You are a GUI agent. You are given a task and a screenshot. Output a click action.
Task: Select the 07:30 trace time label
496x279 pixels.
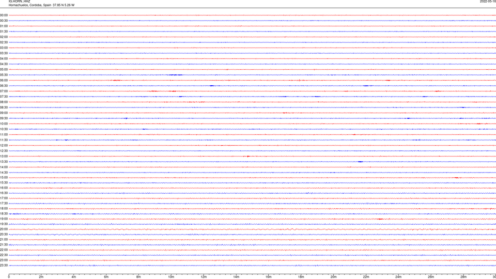coord(4,97)
